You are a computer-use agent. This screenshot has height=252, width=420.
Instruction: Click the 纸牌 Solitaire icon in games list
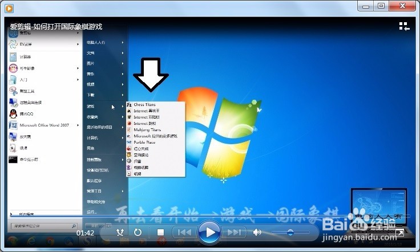coord(129,174)
